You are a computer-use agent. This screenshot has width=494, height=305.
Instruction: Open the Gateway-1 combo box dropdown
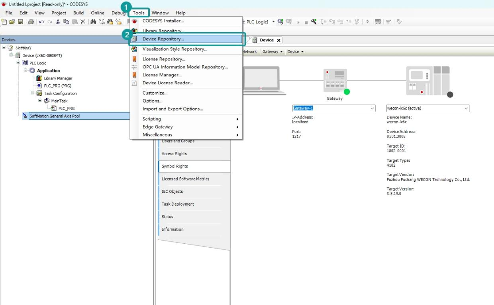[x=372, y=109]
